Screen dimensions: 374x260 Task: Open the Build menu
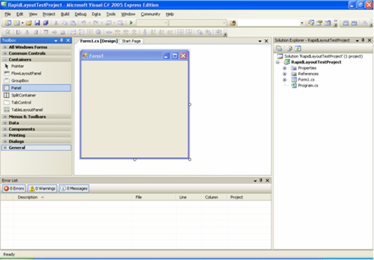65,14
